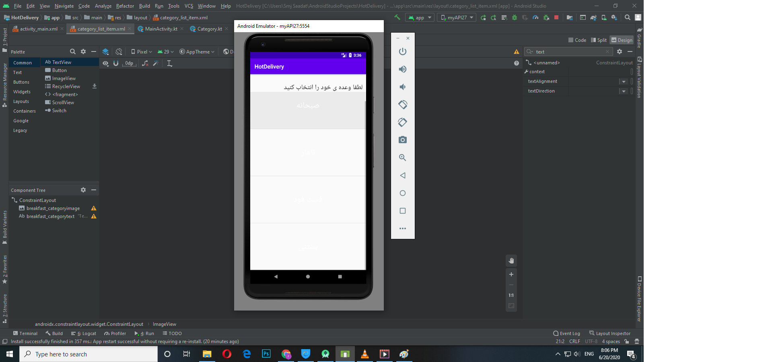The height and width of the screenshot is (362, 770).
Task: Open the VCS menu
Action: [x=189, y=6]
